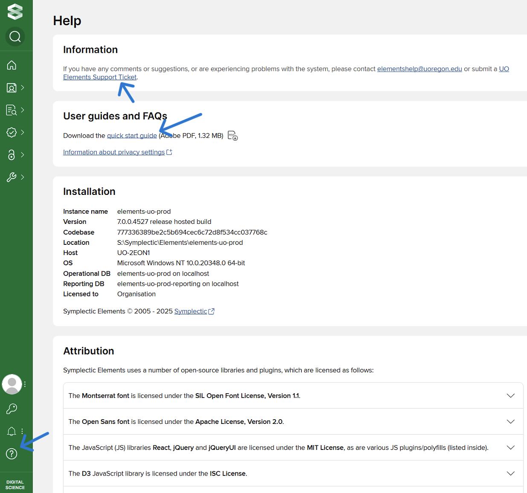The image size is (527, 493).
Task: Expand the MIT License libraries section
Action: 510,447
